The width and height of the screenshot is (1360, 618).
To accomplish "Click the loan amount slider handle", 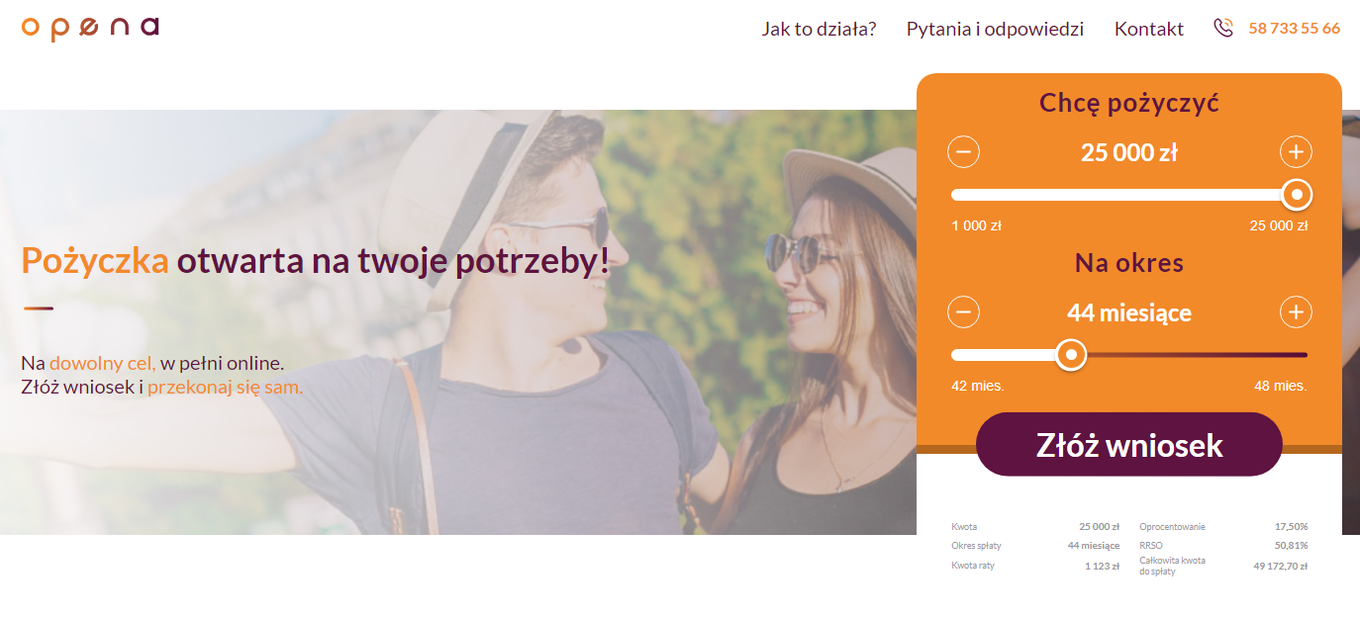I will 1297,195.
